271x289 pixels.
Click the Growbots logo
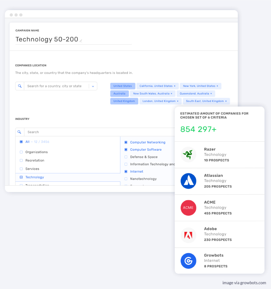(x=188, y=261)
